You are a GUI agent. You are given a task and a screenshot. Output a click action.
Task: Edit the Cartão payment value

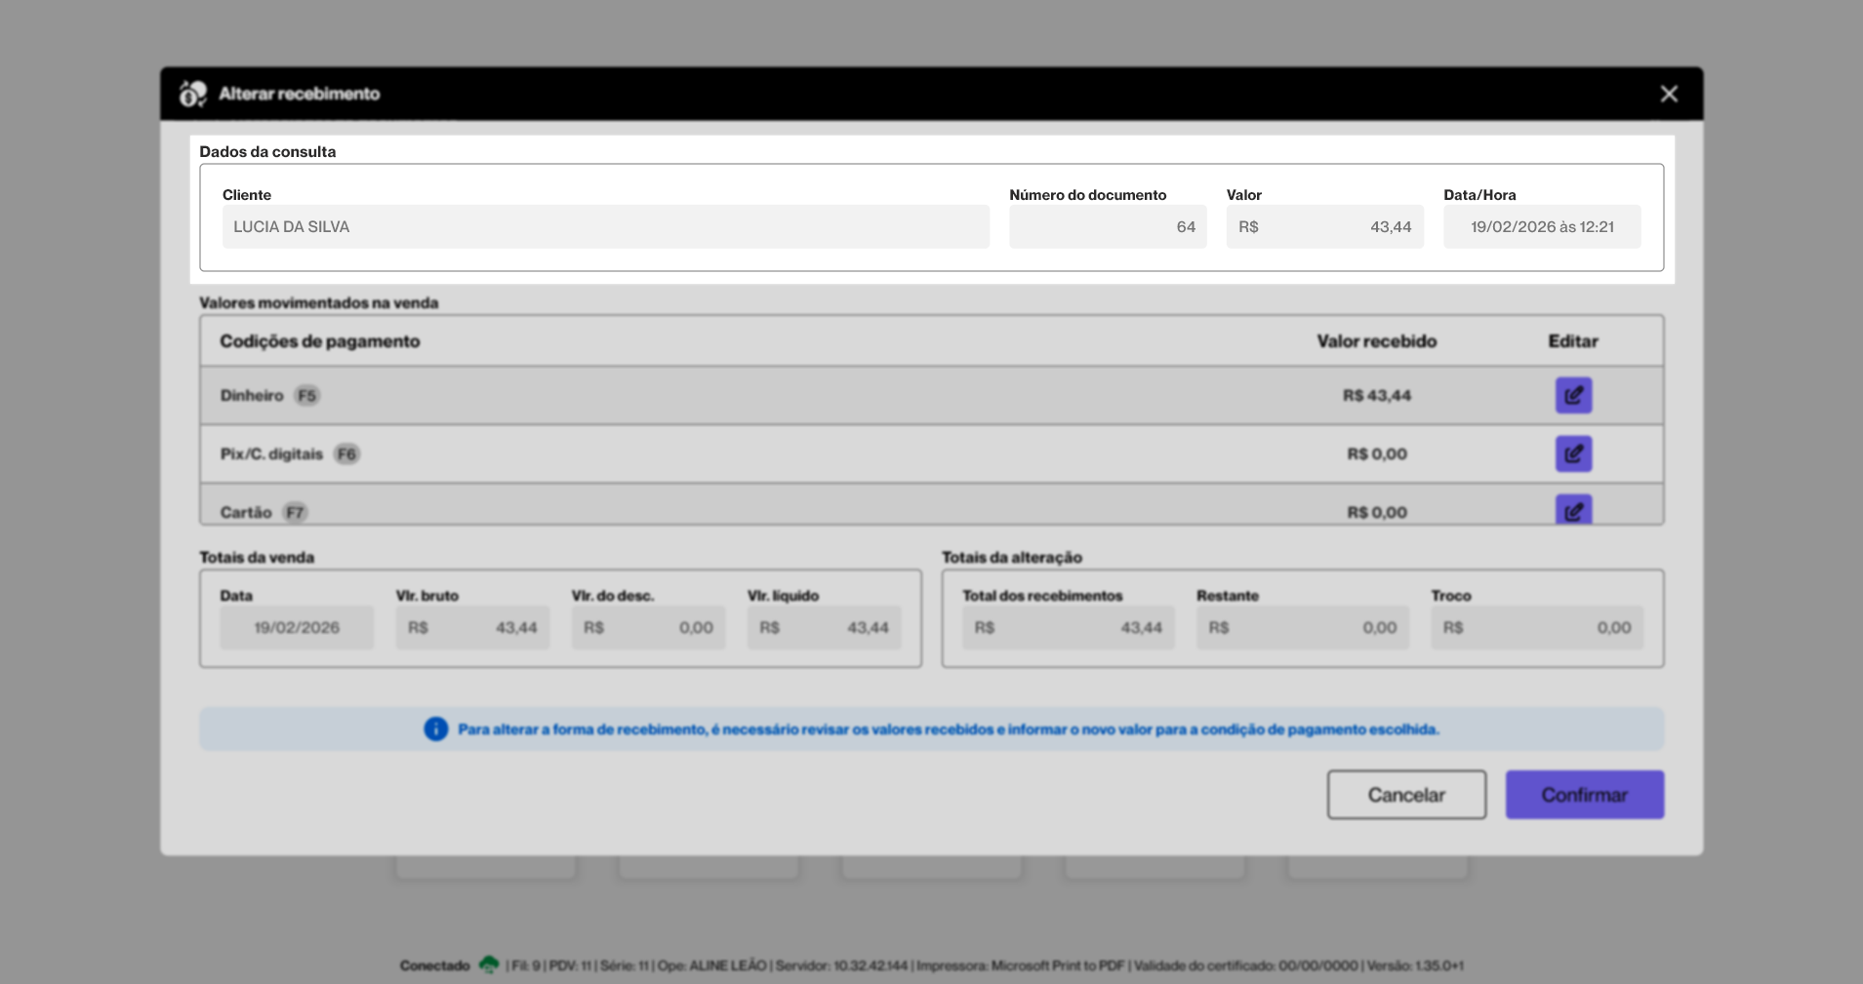[1572, 510]
